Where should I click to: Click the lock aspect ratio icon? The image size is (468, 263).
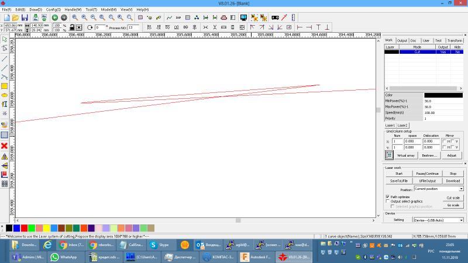[72, 27]
